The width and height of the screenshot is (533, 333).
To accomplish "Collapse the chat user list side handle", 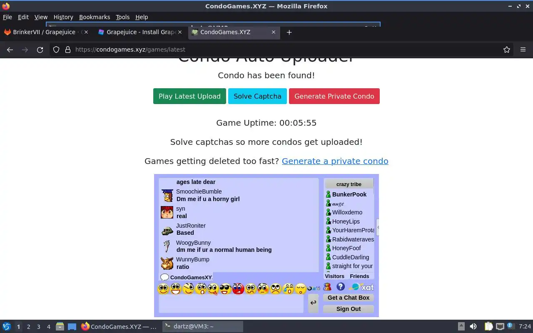I will 378,228.
